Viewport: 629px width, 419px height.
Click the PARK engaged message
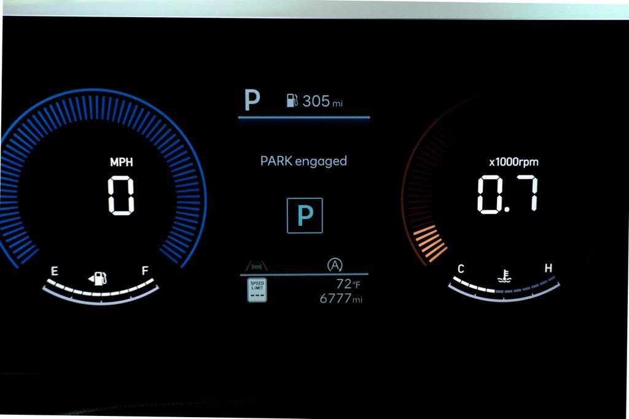click(x=303, y=161)
